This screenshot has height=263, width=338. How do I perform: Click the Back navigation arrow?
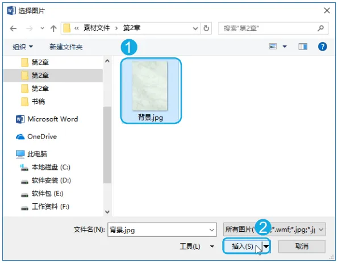tap(13, 28)
